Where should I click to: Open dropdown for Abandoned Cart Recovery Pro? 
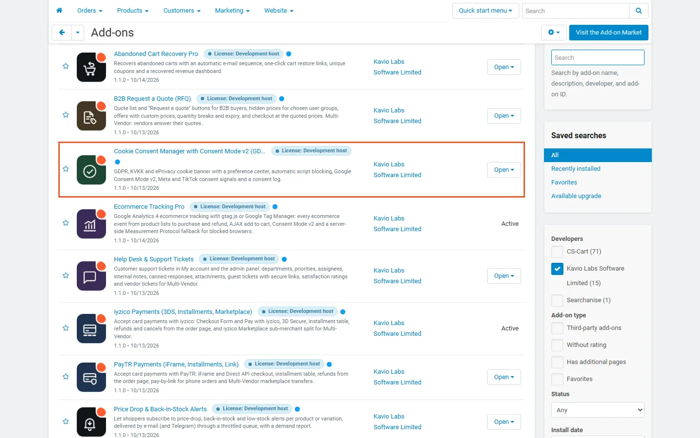pos(504,67)
